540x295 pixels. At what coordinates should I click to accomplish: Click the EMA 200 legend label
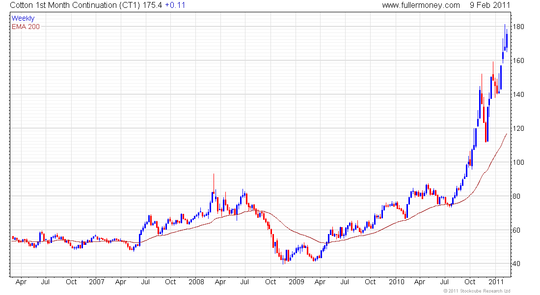click(x=26, y=27)
